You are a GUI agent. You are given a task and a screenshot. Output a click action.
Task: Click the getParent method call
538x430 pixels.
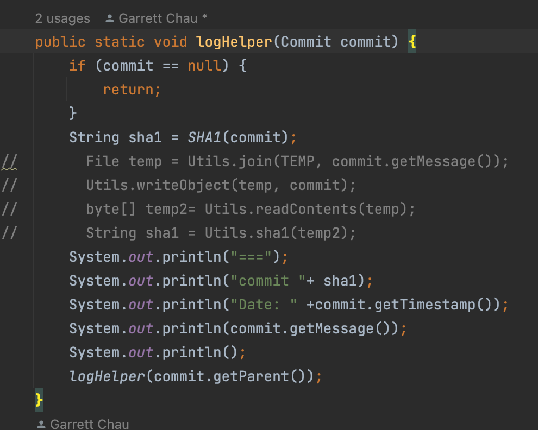(x=266, y=376)
